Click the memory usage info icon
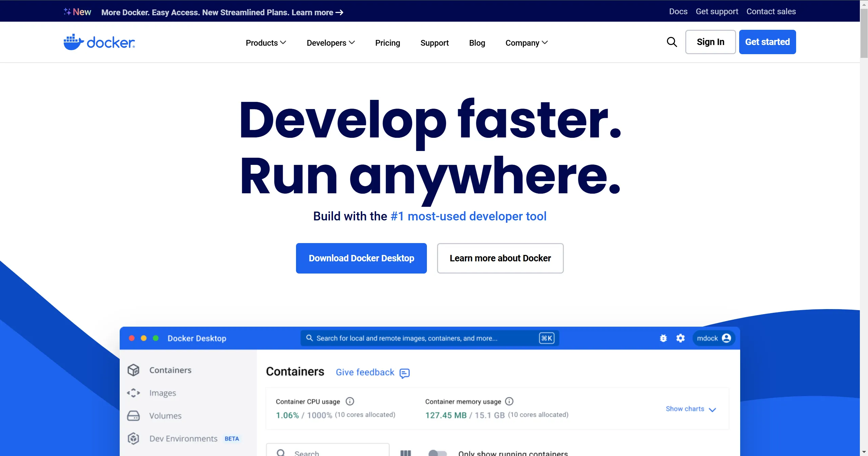The width and height of the screenshot is (868, 456). click(509, 401)
